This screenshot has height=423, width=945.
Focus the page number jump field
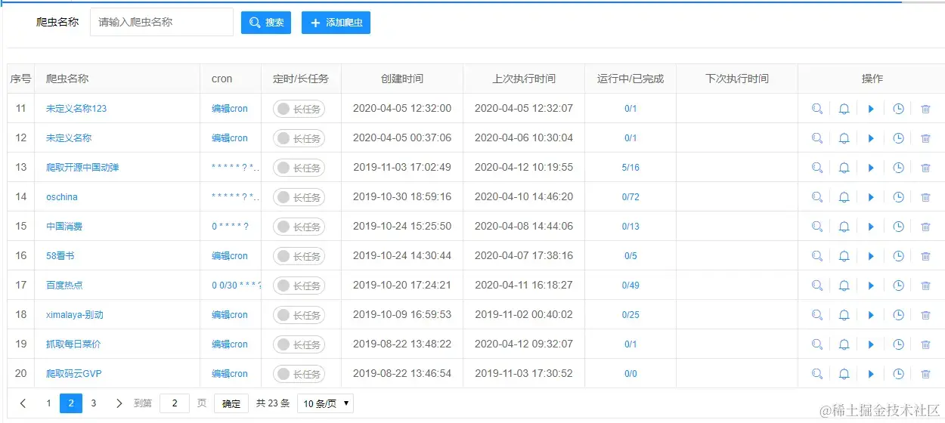175,403
